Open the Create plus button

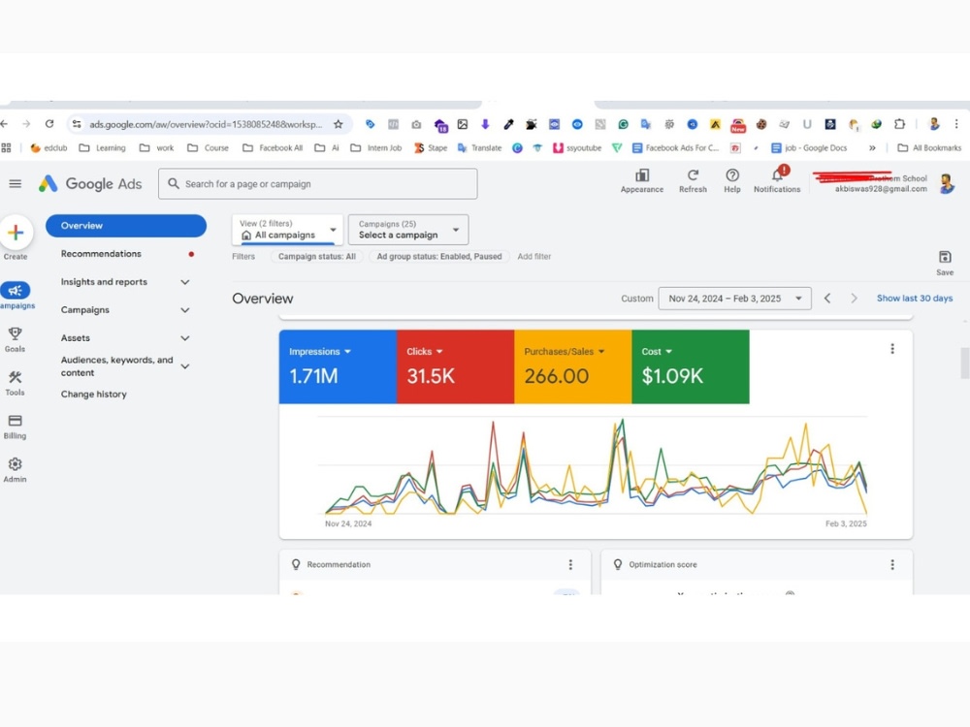pyautogui.click(x=16, y=233)
